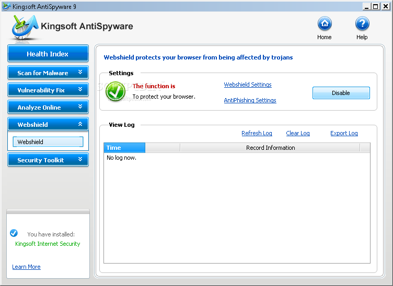
Task: Export the log
Action: (344, 133)
